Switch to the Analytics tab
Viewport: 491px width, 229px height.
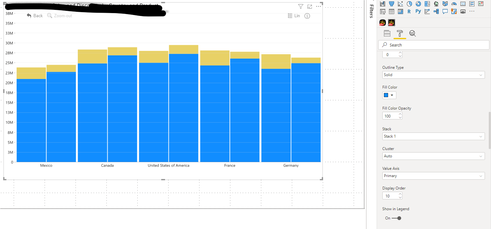pyautogui.click(x=413, y=33)
